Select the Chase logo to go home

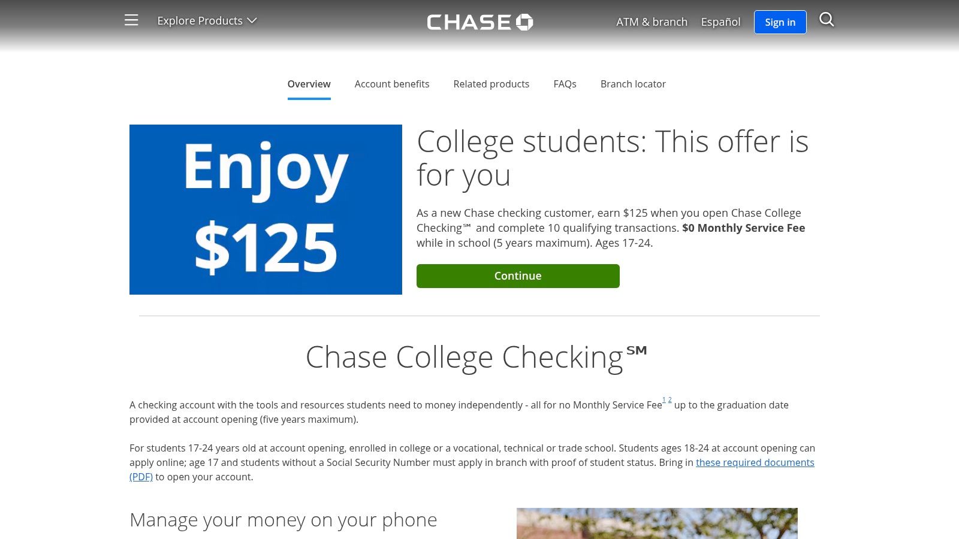479,22
